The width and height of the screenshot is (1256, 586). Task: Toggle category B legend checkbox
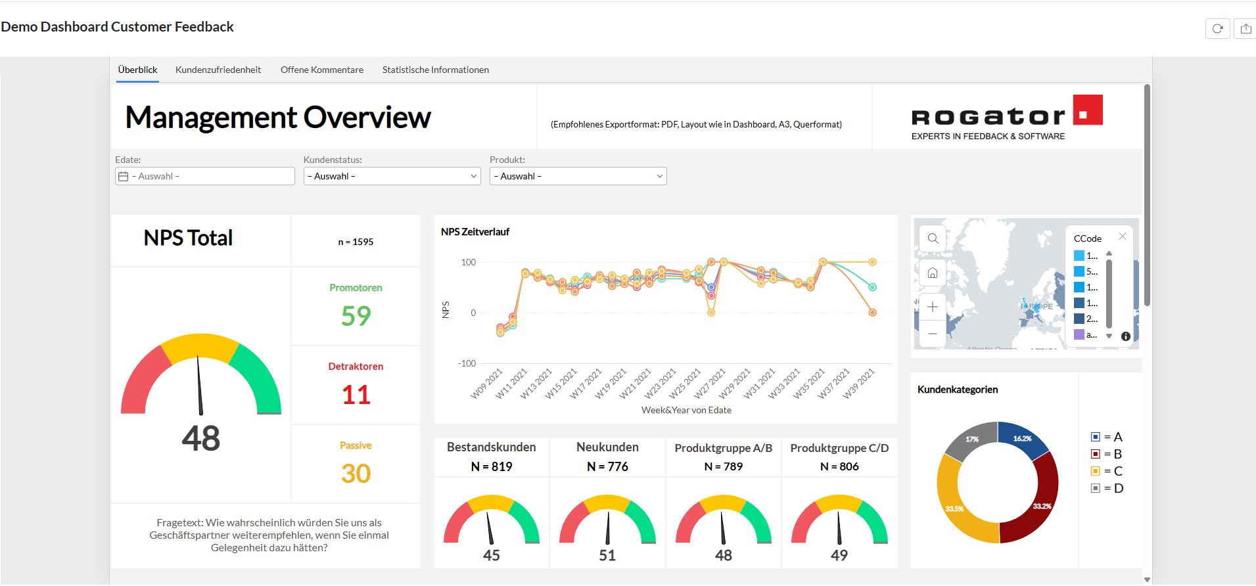pyautogui.click(x=1096, y=454)
